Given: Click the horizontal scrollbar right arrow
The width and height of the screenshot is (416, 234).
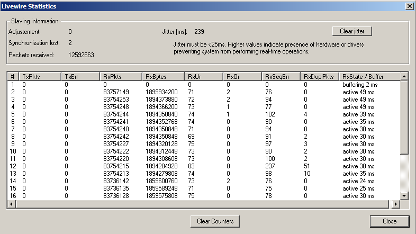Looking at the screenshot, I should 395,204.
